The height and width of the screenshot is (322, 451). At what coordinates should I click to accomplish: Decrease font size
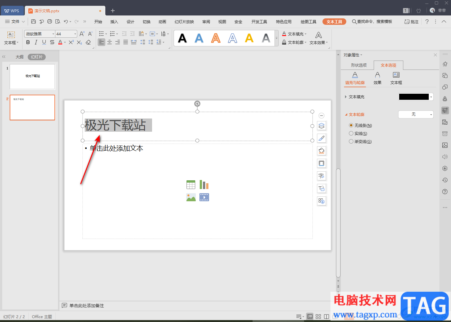coord(90,34)
